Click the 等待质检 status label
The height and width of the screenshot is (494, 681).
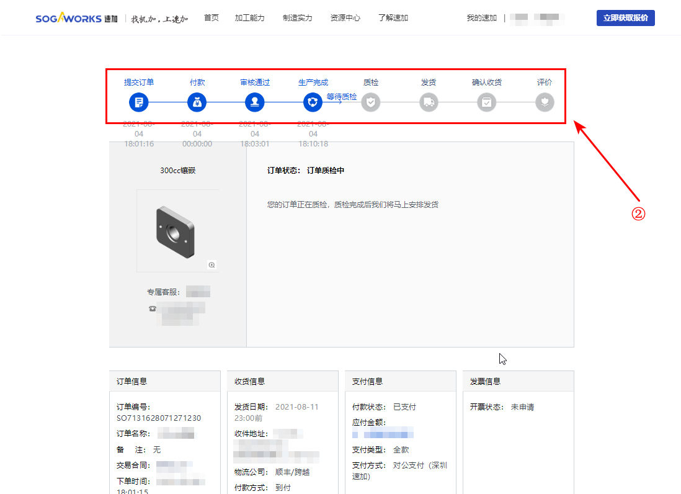[342, 97]
